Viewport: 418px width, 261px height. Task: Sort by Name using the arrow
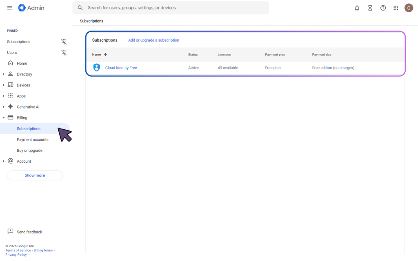point(106,55)
